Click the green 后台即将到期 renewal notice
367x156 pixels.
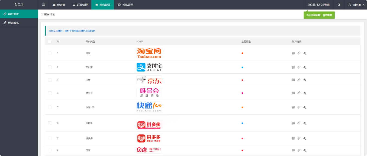[x=319, y=15]
